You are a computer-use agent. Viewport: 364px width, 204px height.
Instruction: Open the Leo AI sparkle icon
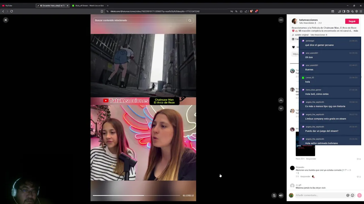click(x=352, y=11)
